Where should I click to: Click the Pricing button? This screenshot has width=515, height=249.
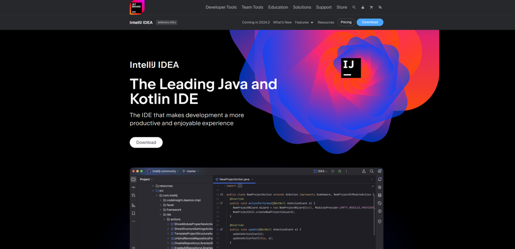pyautogui.click(x=346, y=22)
